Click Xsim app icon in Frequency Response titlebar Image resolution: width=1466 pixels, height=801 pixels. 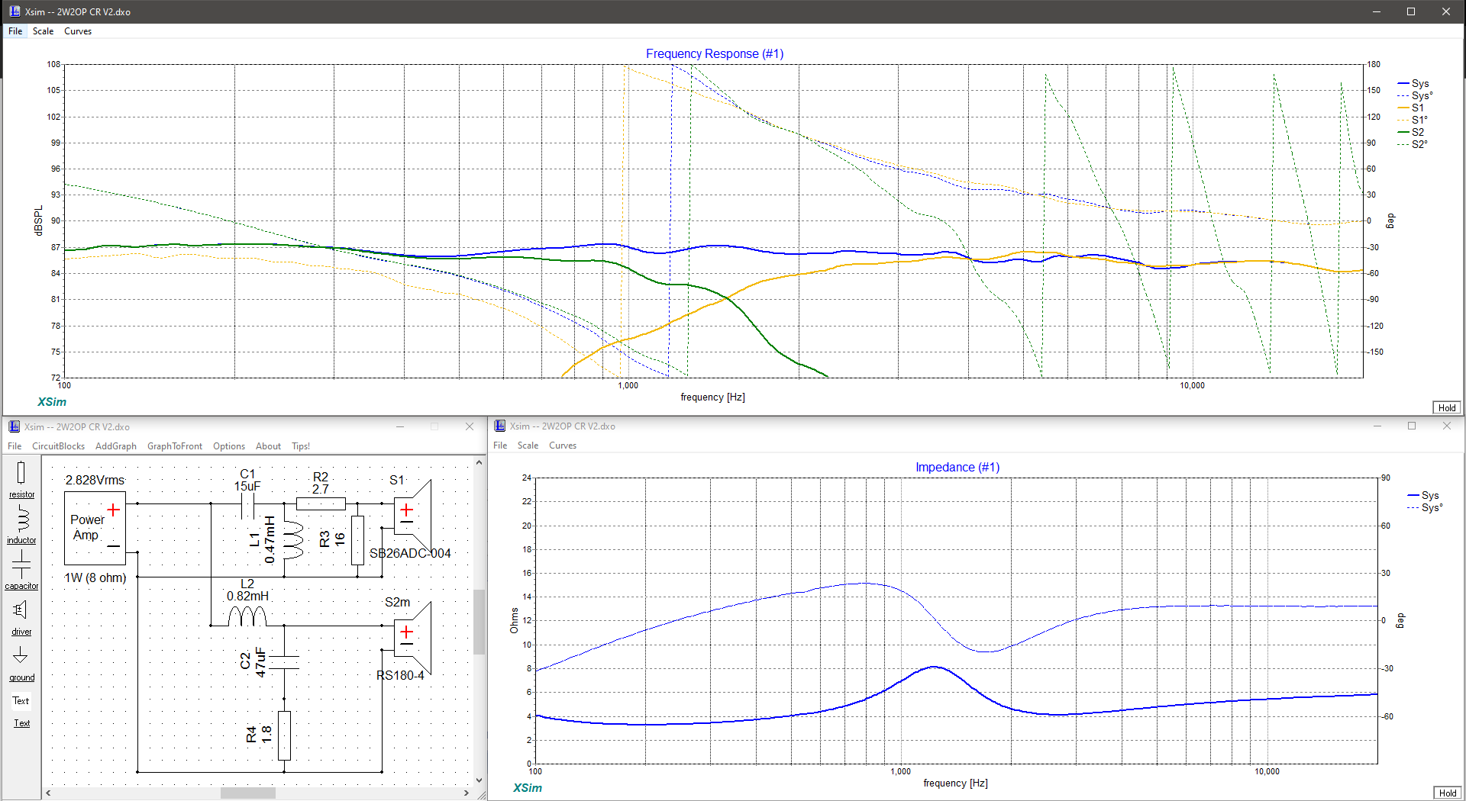click(x=15, y=11)
